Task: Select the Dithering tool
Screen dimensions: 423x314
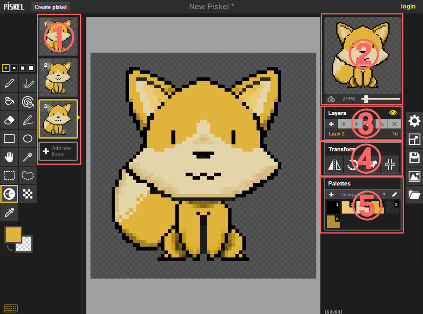Action: point(28,194)
